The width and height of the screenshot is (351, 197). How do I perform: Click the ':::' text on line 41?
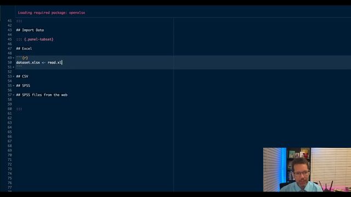19,21
